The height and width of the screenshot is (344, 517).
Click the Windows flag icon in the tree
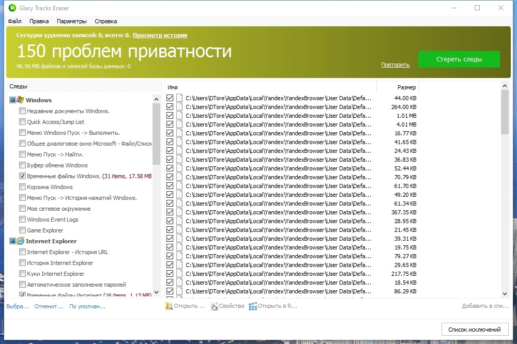tap(21, 100)
